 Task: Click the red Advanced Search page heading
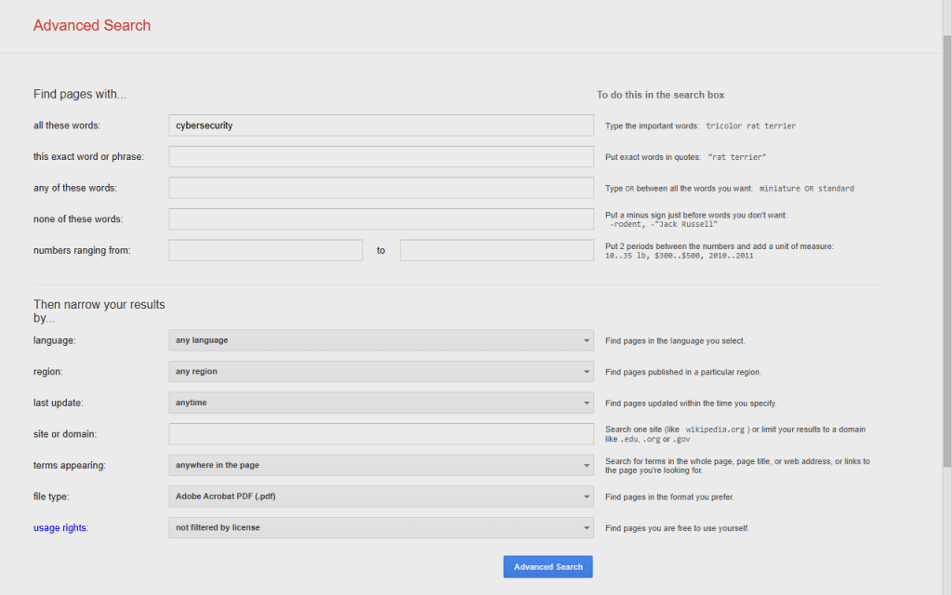pyautogui.click(x=92, y=26)
